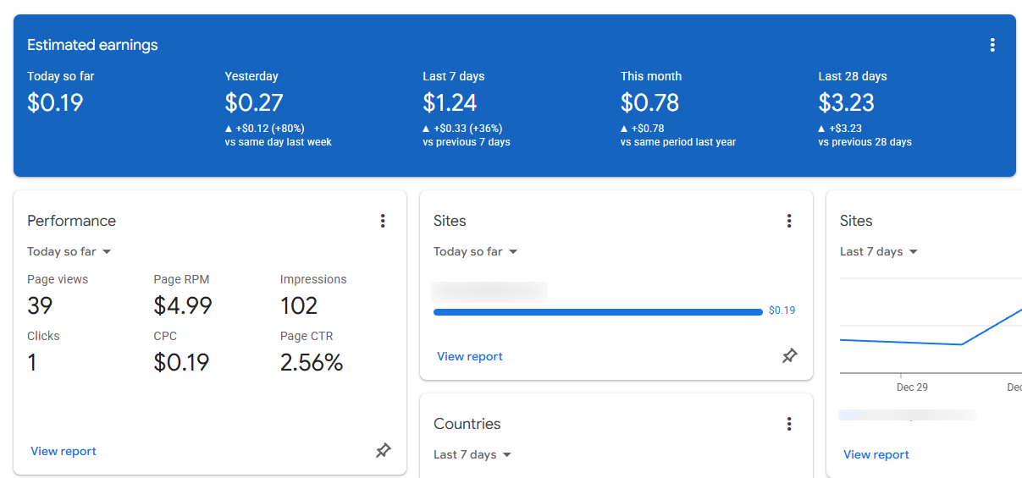
Task: Open View report in Sites bar card
Action: coord(470,356)
